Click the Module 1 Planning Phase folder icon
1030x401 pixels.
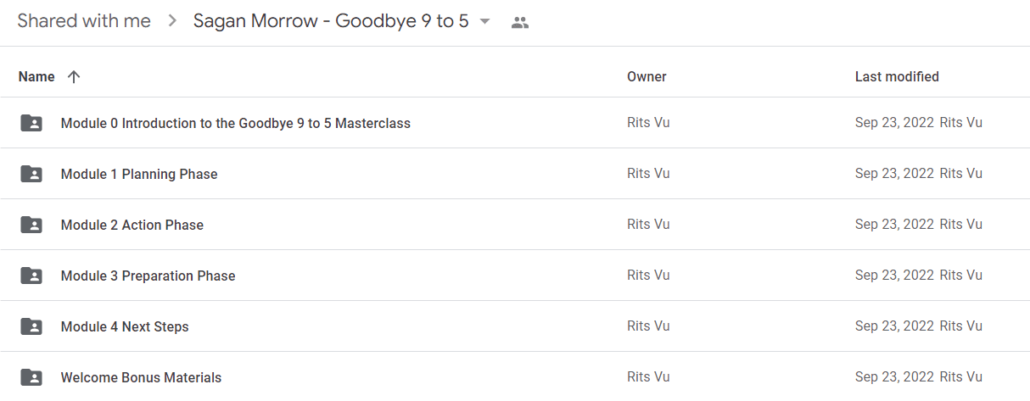31,174
